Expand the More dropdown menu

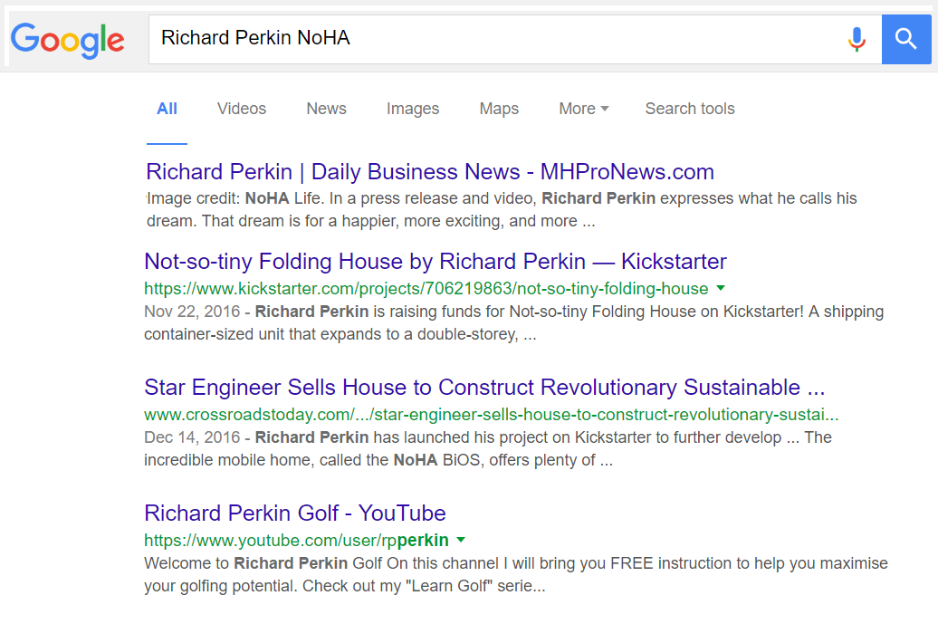pyautogui.click(x=583, y=109)
